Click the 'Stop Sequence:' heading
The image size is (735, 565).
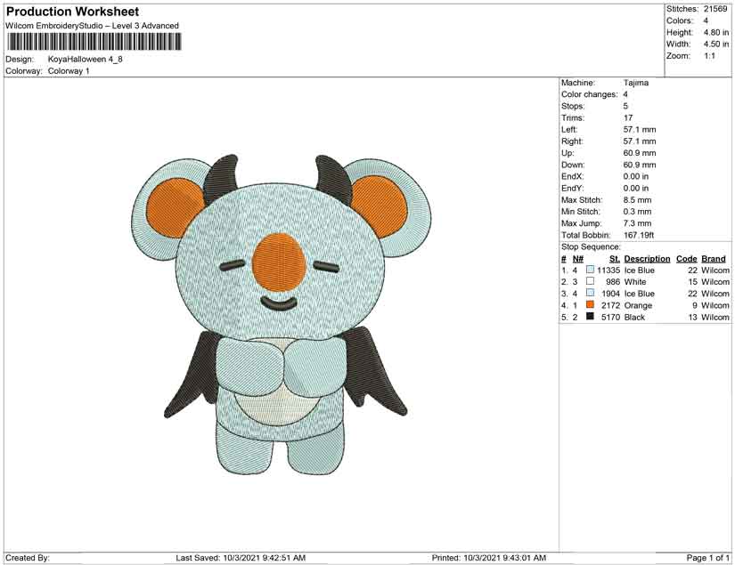click(x=591, y=246)
